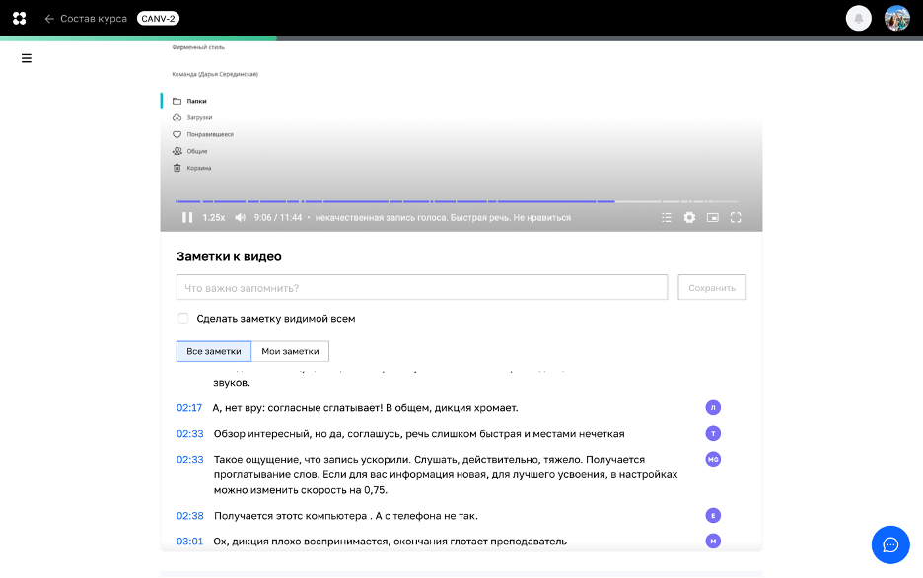Click the note "Получается этотс компьютера"
The width and height of the screenshot is (923, 578).
tap(346, 516)
